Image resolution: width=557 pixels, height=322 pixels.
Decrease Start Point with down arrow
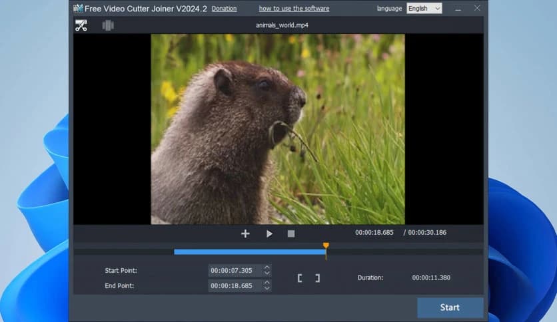[x=267, y=273]
